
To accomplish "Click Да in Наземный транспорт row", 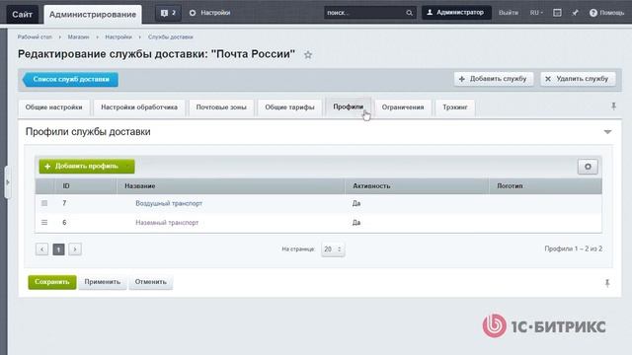I will (356, 223).
